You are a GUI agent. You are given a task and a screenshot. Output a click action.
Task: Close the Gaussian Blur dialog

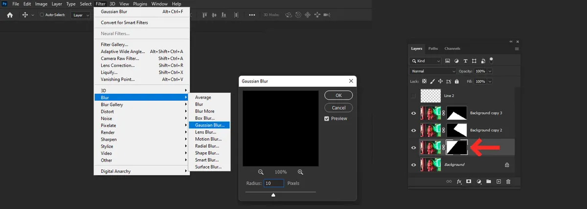(x=351, y=81)
